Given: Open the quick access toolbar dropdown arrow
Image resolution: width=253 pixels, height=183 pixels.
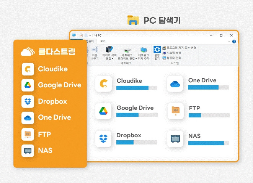Looking at the screenshot, I should (x=90, y=35).
